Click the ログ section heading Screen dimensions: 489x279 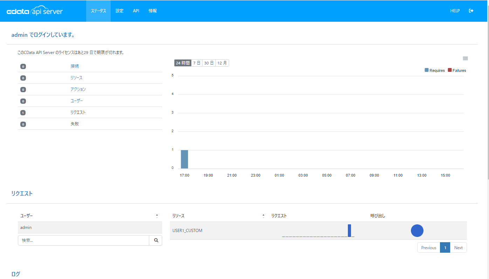pyautogui.click(x=16, y=274)
